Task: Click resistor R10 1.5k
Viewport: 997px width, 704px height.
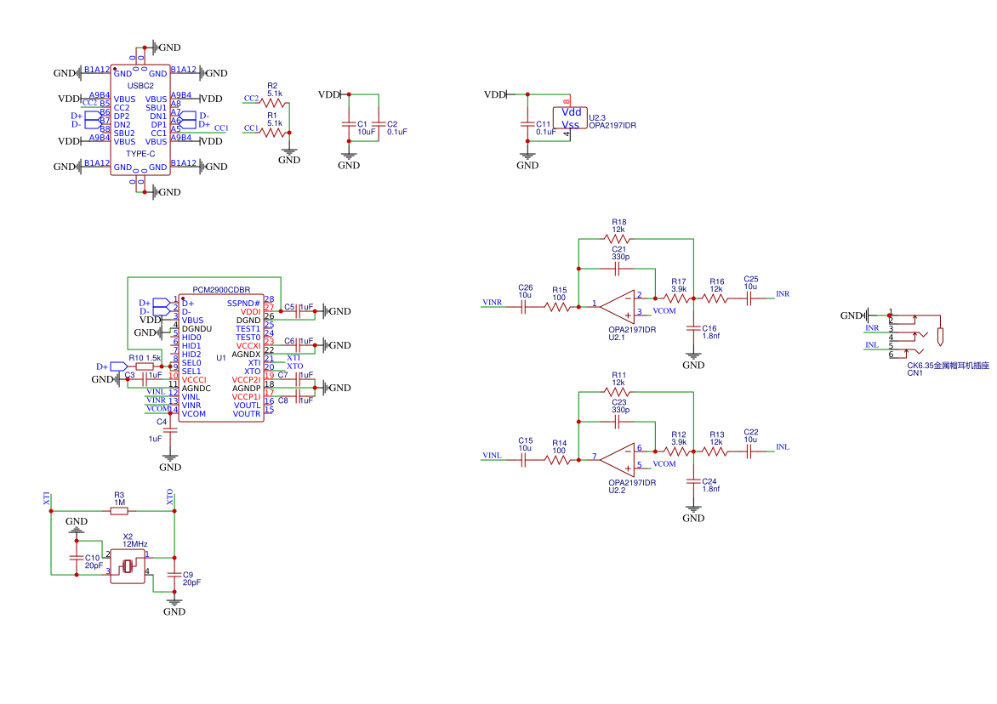Action: point(145,366)
